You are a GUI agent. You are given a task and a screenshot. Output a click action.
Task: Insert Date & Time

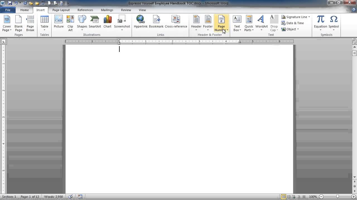click(293, 23)
